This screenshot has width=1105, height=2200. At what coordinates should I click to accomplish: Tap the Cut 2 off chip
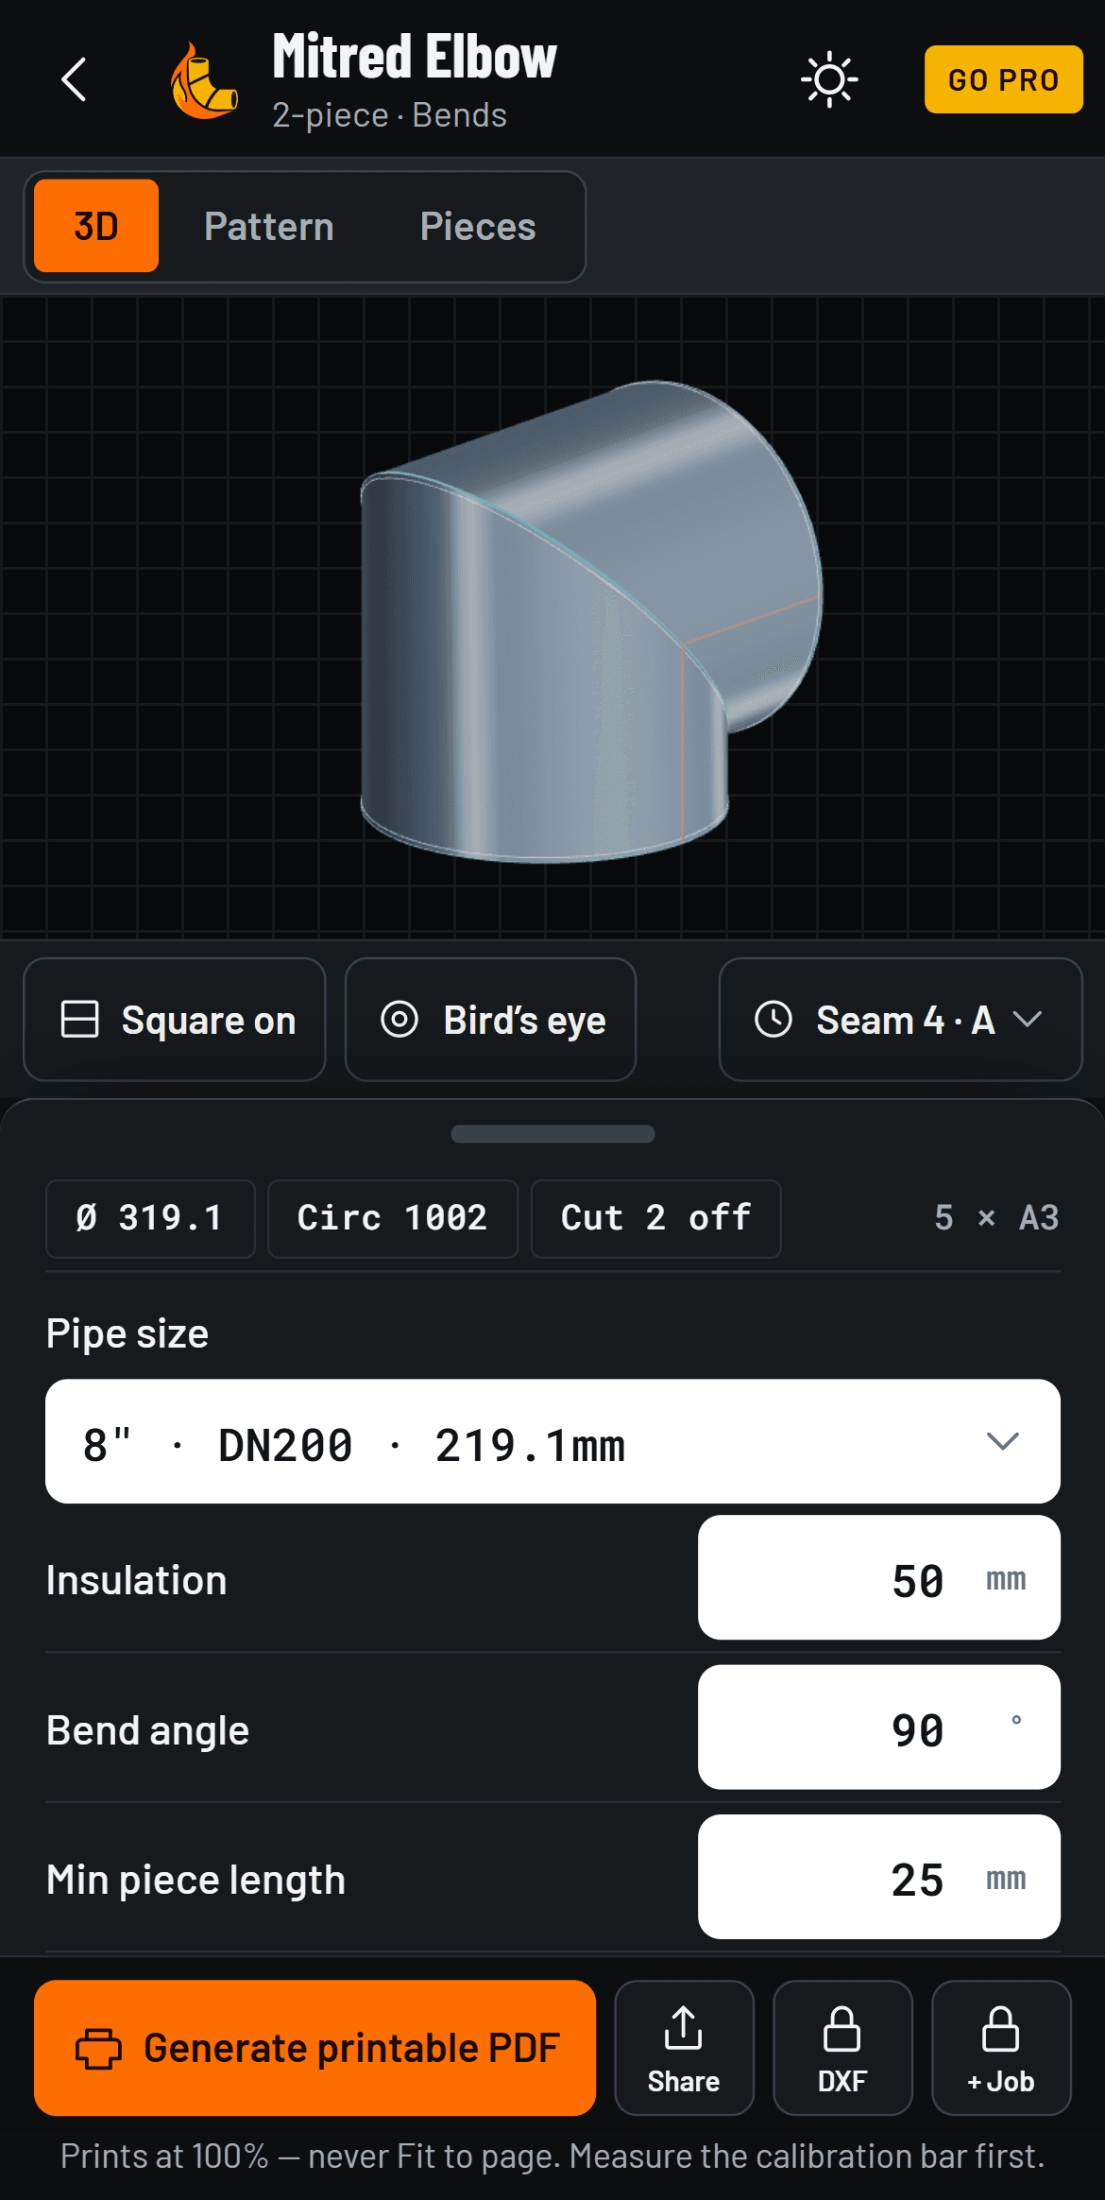(655, 1218)
